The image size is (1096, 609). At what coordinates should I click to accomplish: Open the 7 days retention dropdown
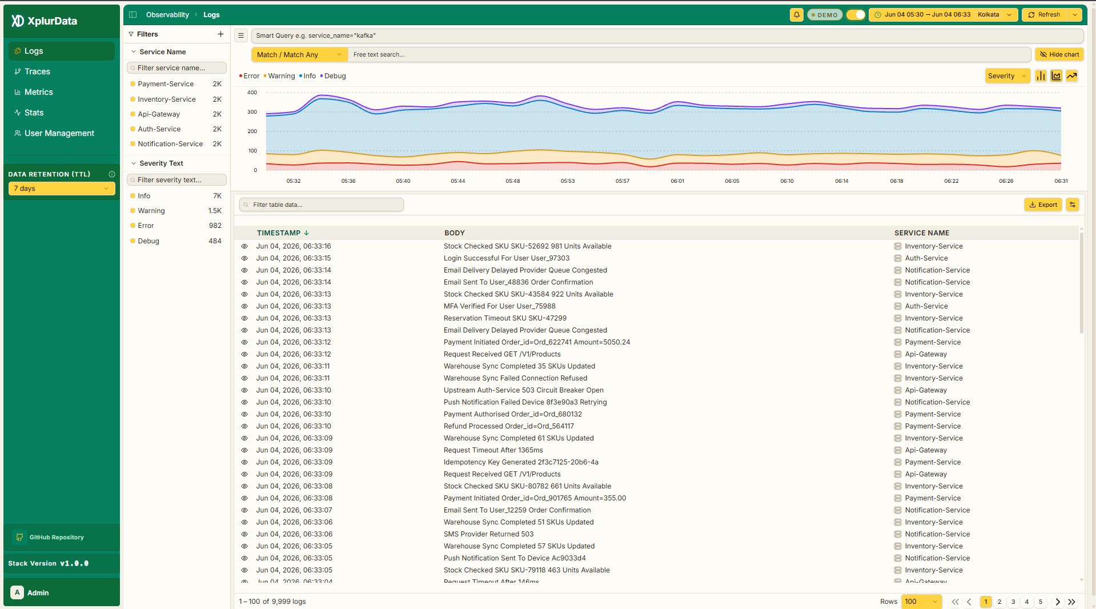(x=62, y=189)
